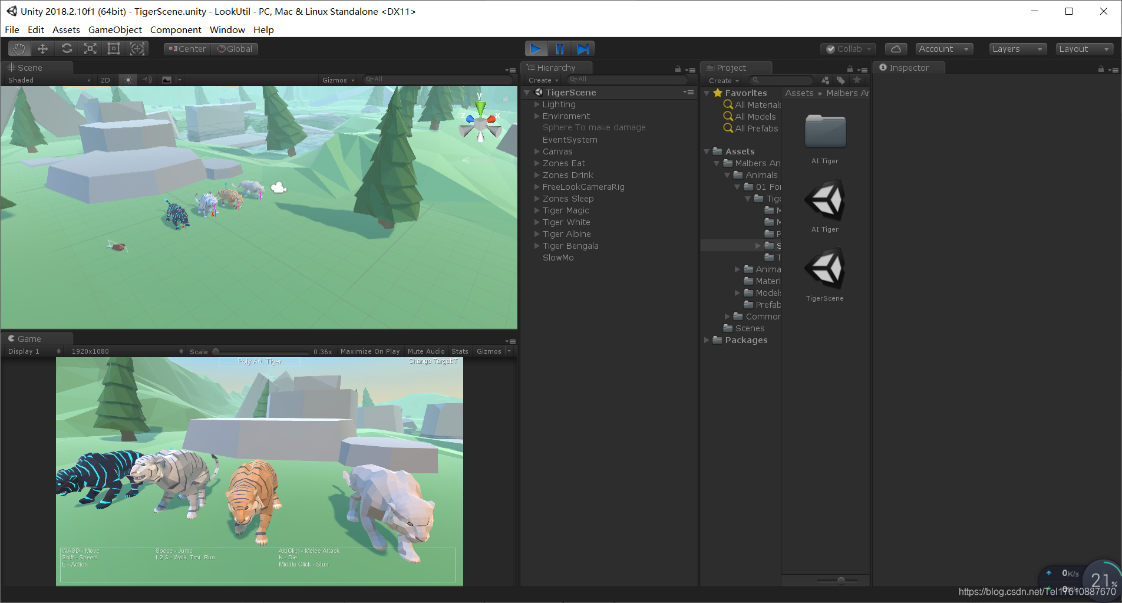This screenshot has width=1122, height=603.
Task: Open the 1920x1080 resolution dropdown
Action: (127, 351)
